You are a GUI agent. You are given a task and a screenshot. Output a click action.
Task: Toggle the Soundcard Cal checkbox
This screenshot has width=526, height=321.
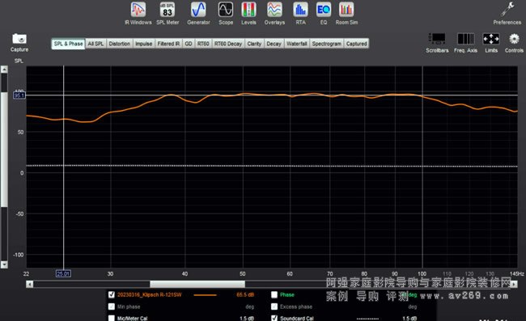tap(274, 318)
